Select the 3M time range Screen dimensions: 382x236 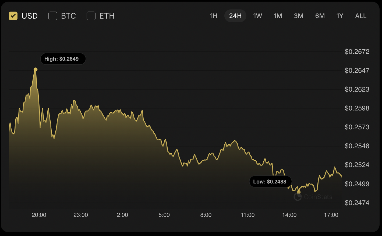click(x=299, y=16)
